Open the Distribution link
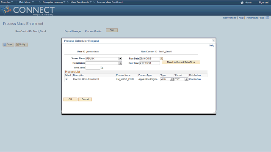The height and width of the screenshot is (152, 271). coord(195,79)
